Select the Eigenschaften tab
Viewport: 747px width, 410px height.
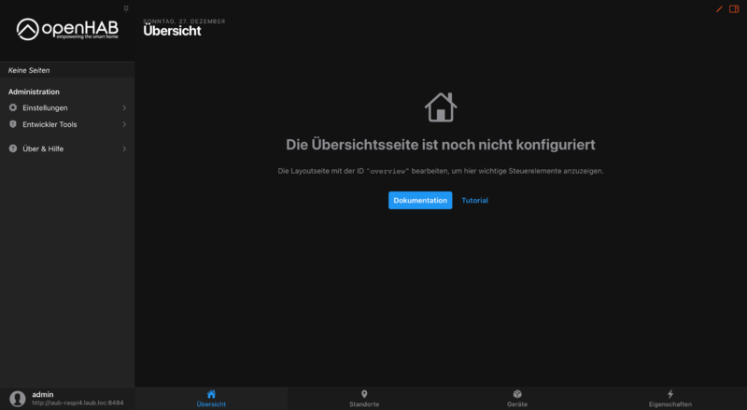coord(669,398)
